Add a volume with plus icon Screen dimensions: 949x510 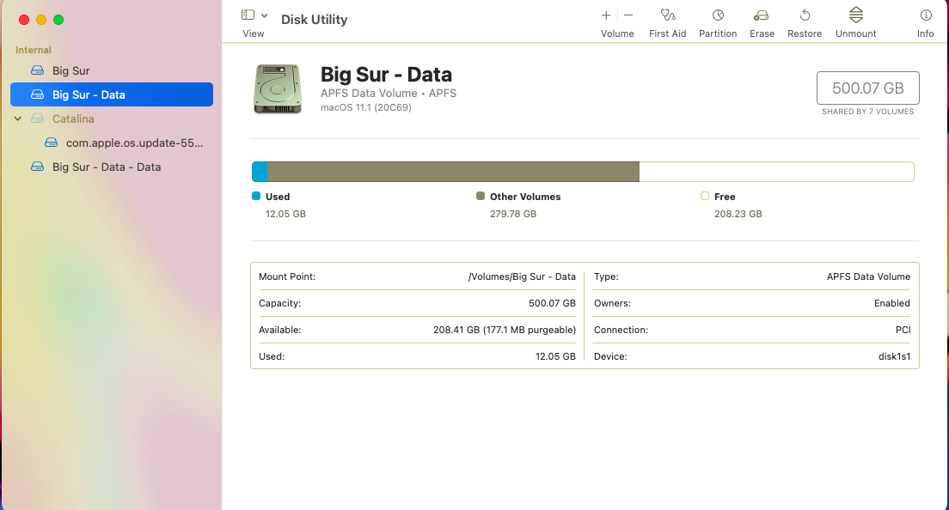click(606, 15)
